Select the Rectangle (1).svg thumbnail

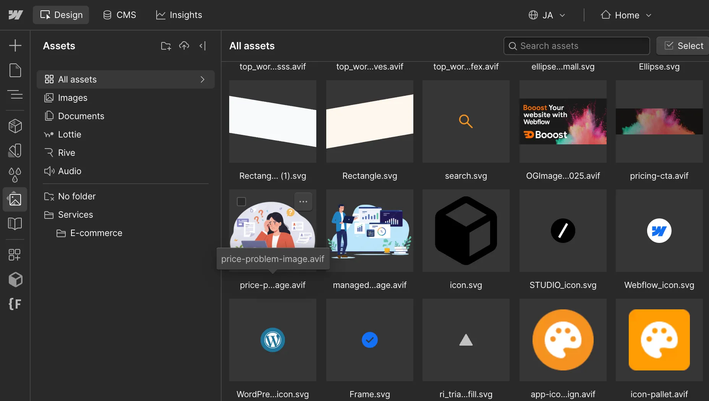(x=273, y=121)
